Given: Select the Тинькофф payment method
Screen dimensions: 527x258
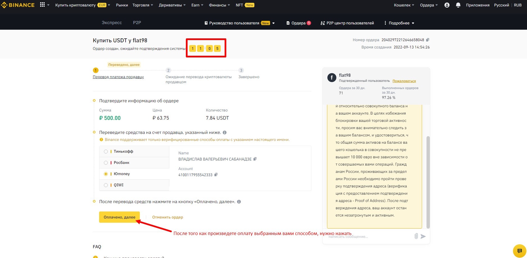Looking at the screenshot, I should click(106, 152).
